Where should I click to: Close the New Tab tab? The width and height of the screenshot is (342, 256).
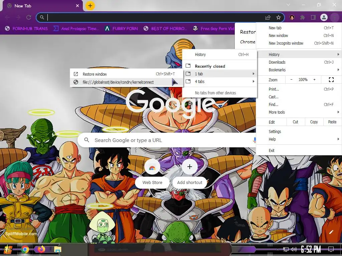pos(77,6)
